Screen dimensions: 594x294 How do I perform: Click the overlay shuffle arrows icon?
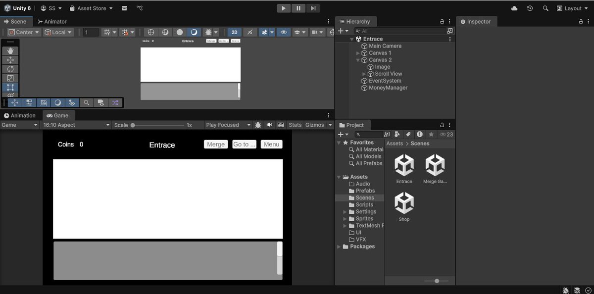click(x=115, y=102)
